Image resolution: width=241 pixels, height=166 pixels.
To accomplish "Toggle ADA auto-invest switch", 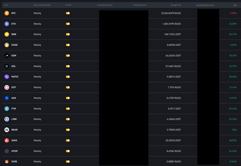I will coord(68,98).
